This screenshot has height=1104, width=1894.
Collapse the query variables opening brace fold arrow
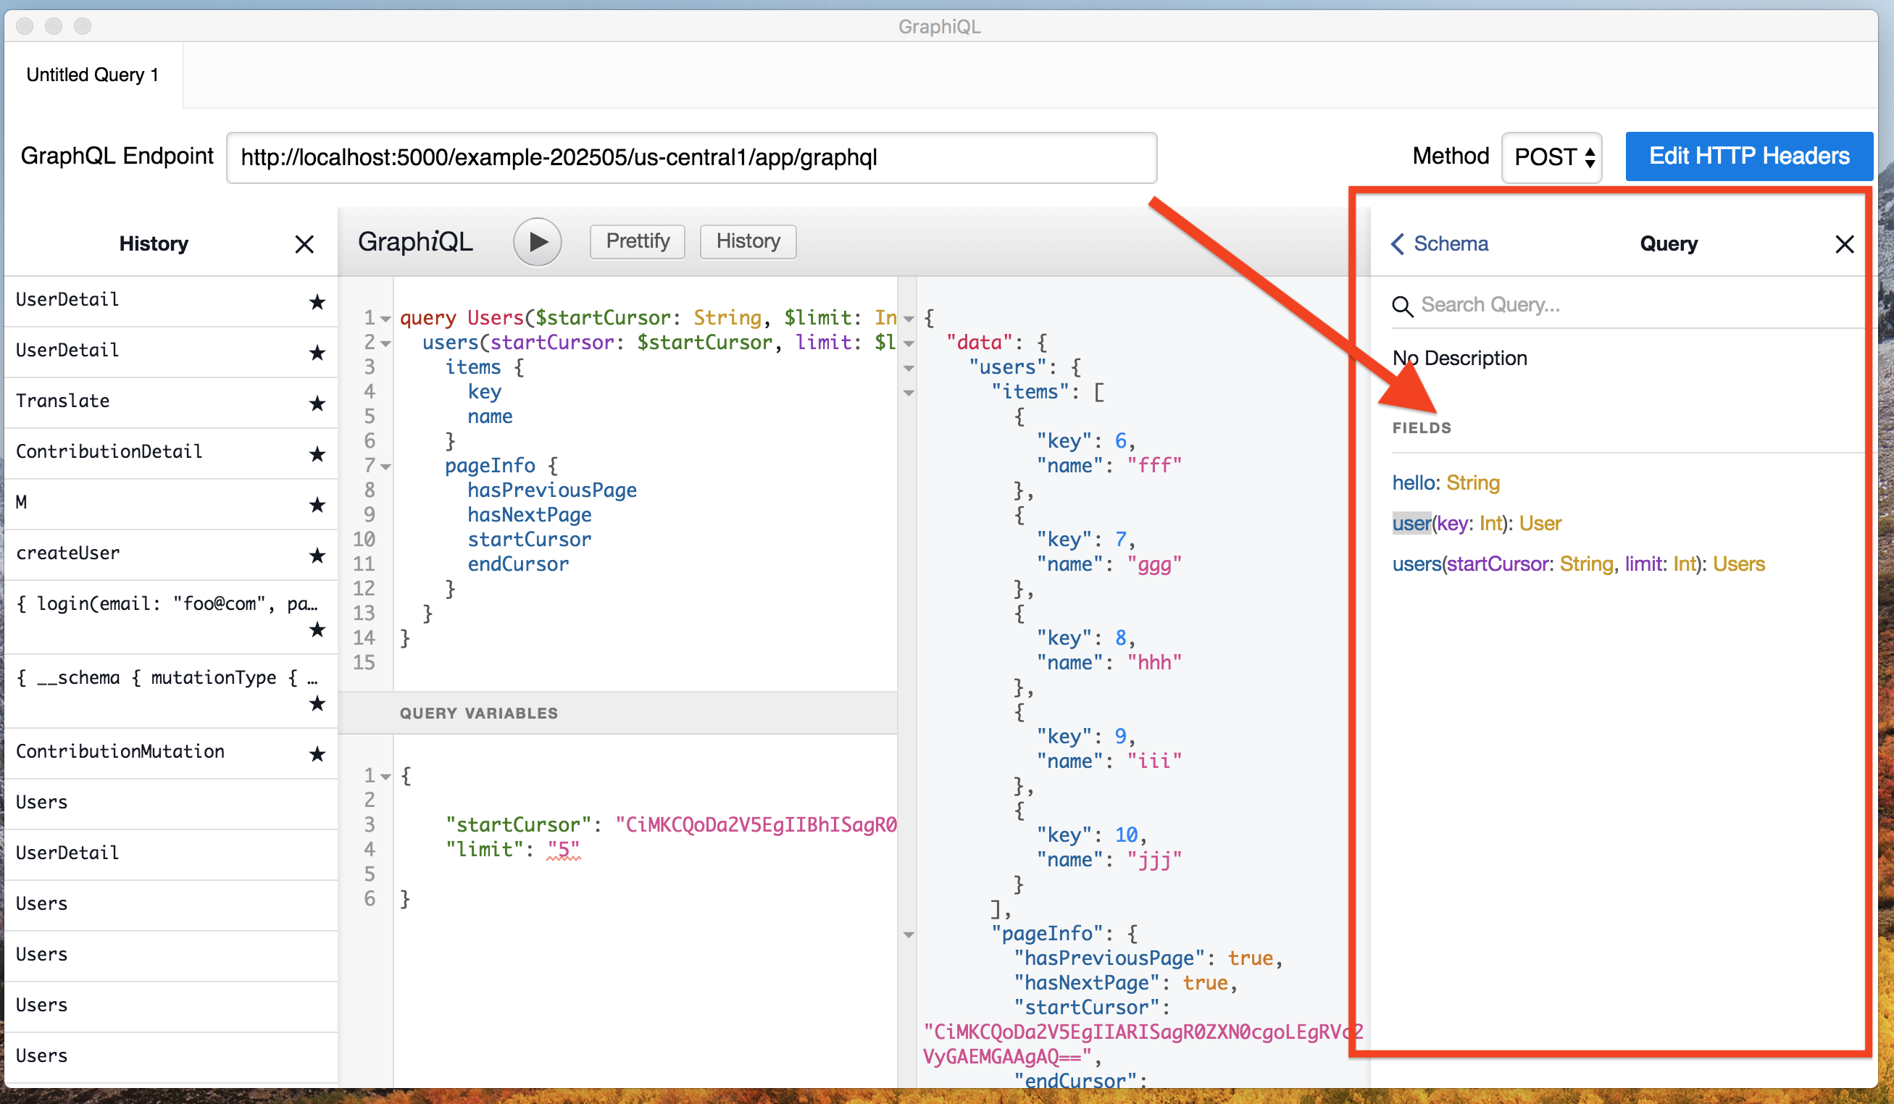click(x=385, y=777)
